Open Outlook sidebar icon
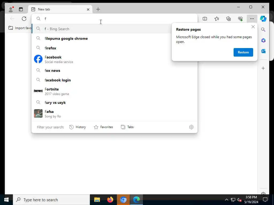Image resolution: width=274 pixels, height=205 pixels. (x=263, y=51)
